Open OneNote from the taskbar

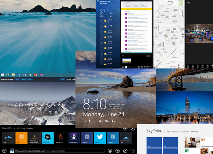[41, 75]
